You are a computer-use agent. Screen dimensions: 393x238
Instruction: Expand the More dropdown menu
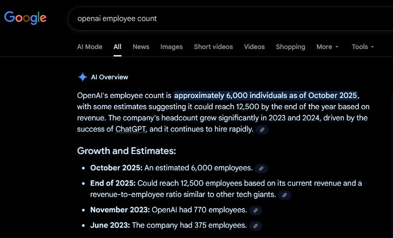point(327,47)
